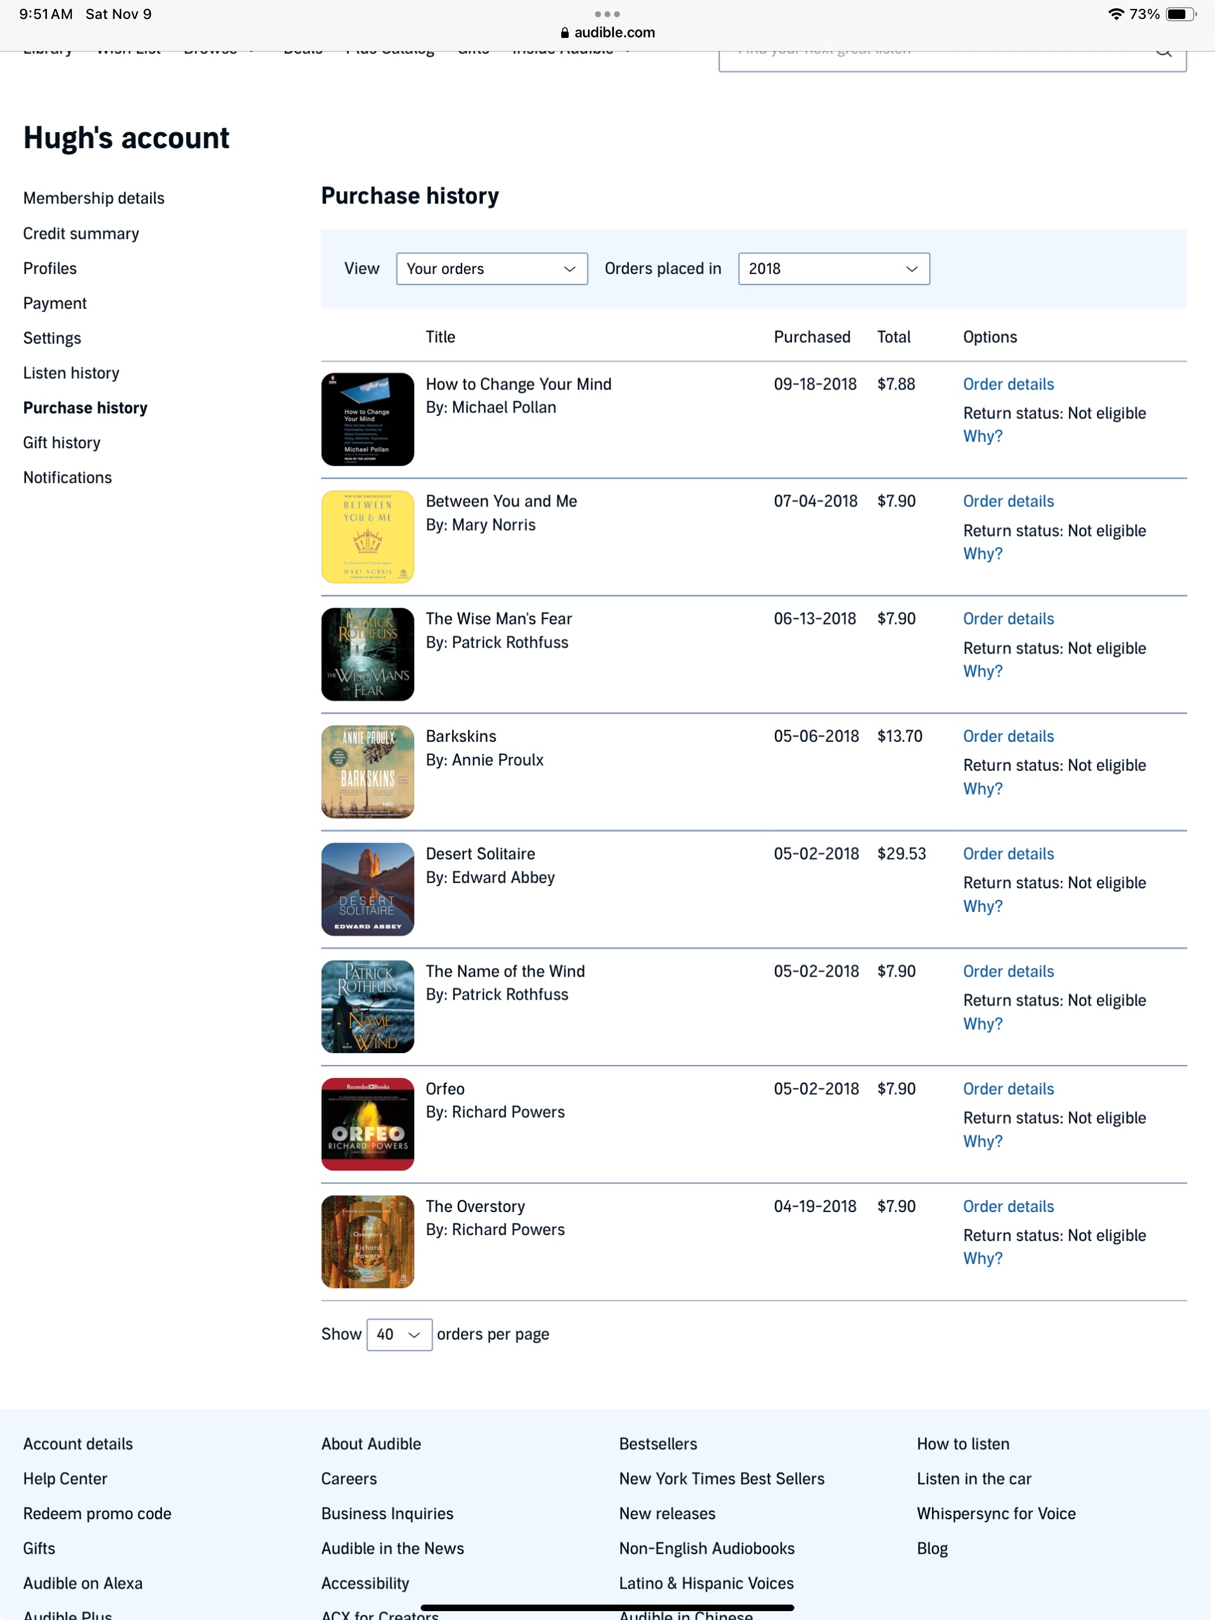Open Desert Solitaire cover image

(367, 888)
